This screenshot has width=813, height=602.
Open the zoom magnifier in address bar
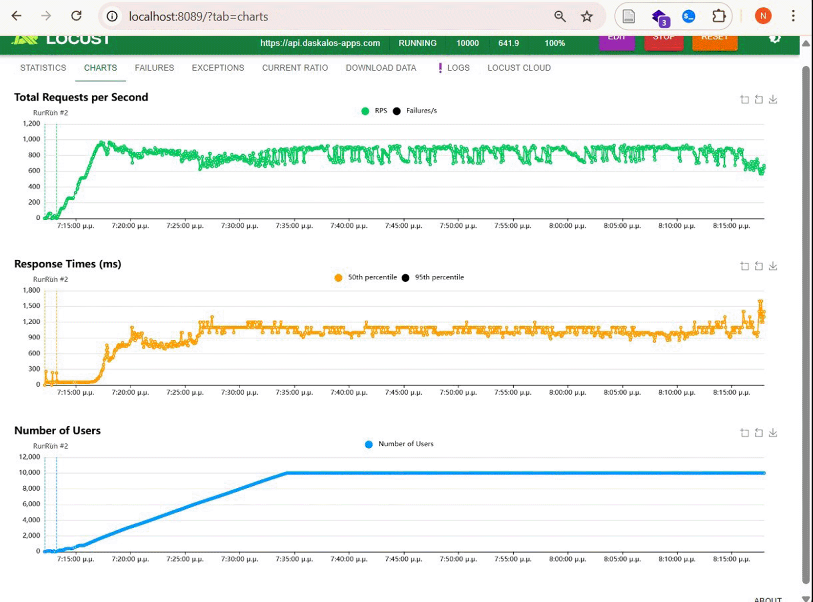pos(560,16)
